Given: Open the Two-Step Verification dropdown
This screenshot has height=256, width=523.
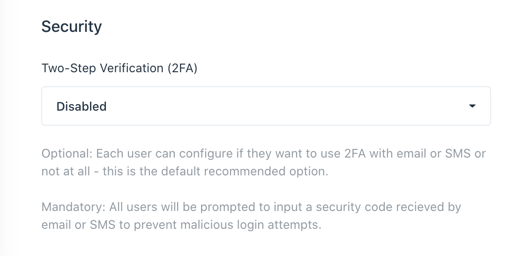Looking at the screenshot, I should 266,106.
